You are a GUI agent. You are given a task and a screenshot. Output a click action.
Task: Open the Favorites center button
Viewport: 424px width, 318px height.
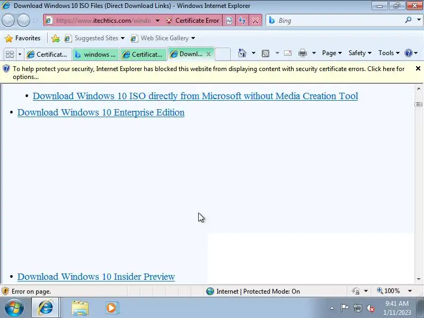(23, 38)
